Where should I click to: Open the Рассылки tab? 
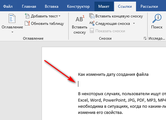coord(149,6)
